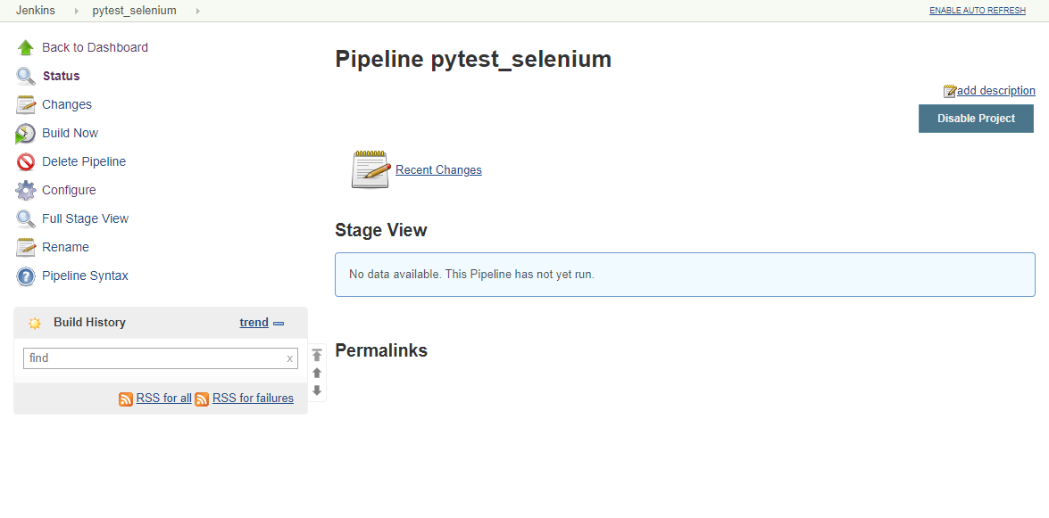Open Full Stage View from sidebar

tap(85, 218)
